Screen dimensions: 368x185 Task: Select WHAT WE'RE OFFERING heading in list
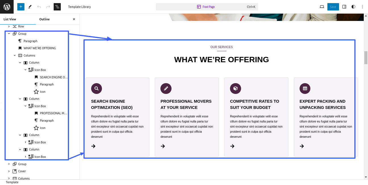[39, 48]
